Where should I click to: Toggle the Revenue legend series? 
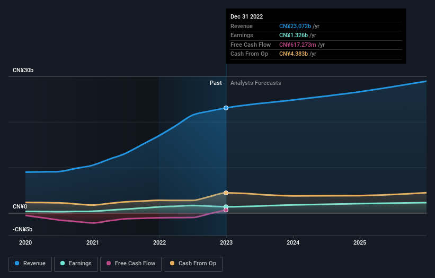pos(30,264)
